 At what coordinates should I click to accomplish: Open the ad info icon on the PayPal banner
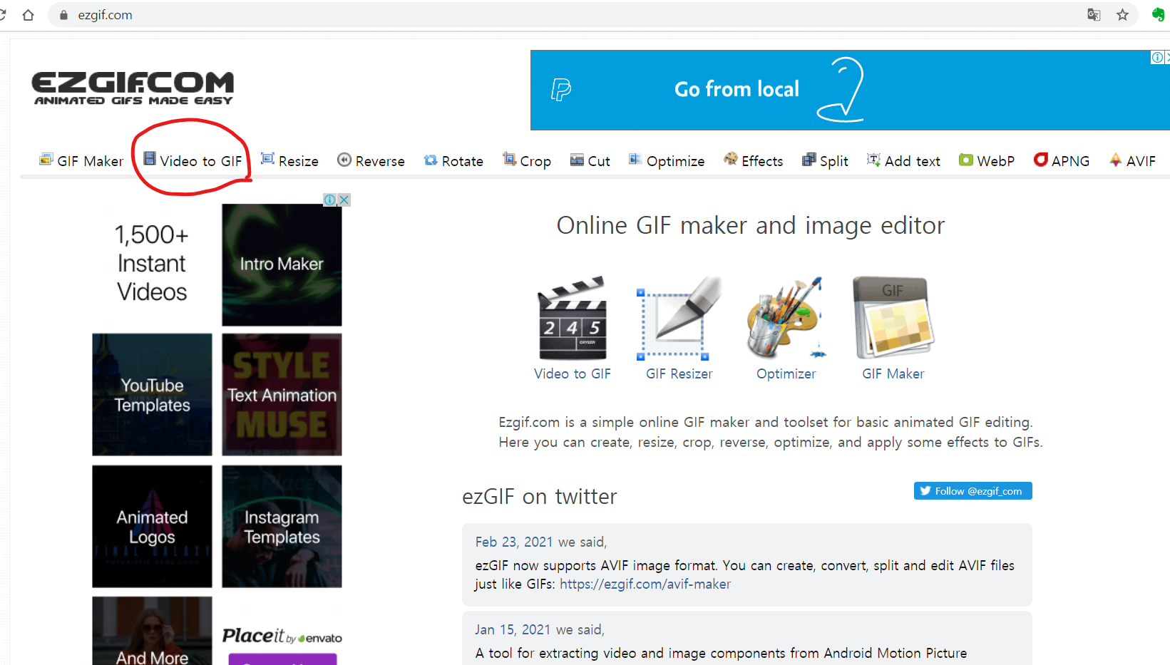tap(1157, 58)
